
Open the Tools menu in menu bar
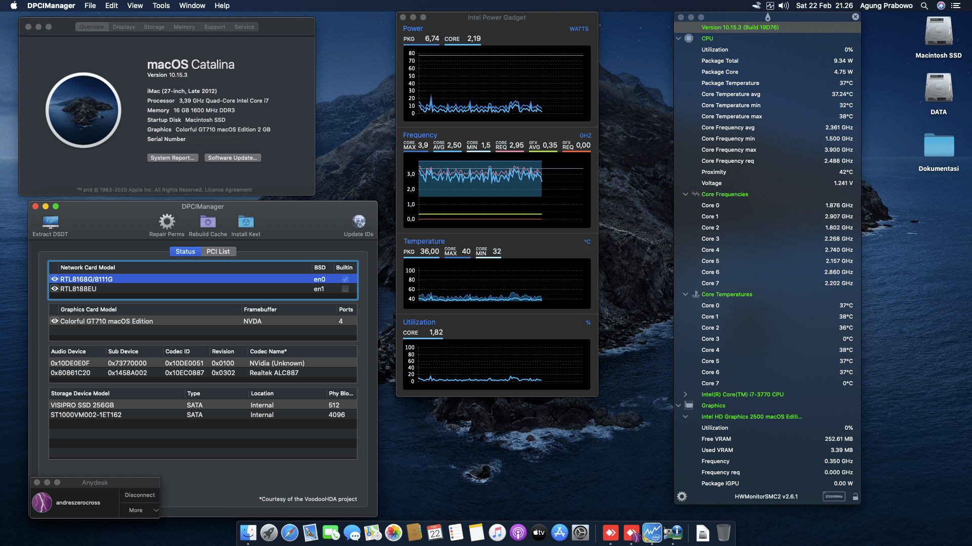(x=161, y=6)
